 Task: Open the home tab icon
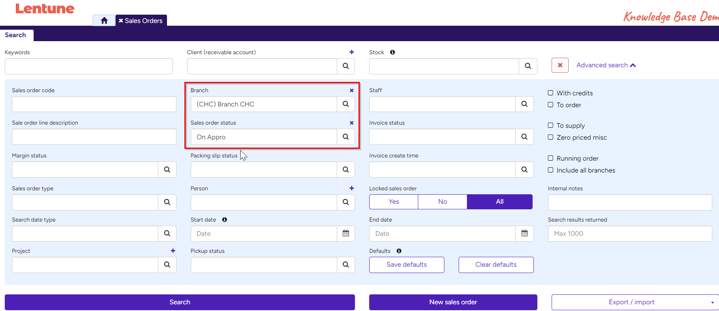click(x=104, y=21)
